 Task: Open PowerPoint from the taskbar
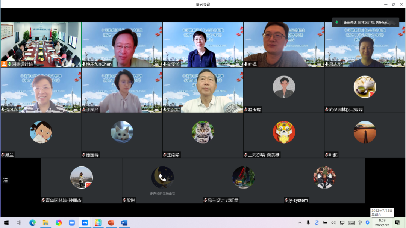[x=111, y=223]
